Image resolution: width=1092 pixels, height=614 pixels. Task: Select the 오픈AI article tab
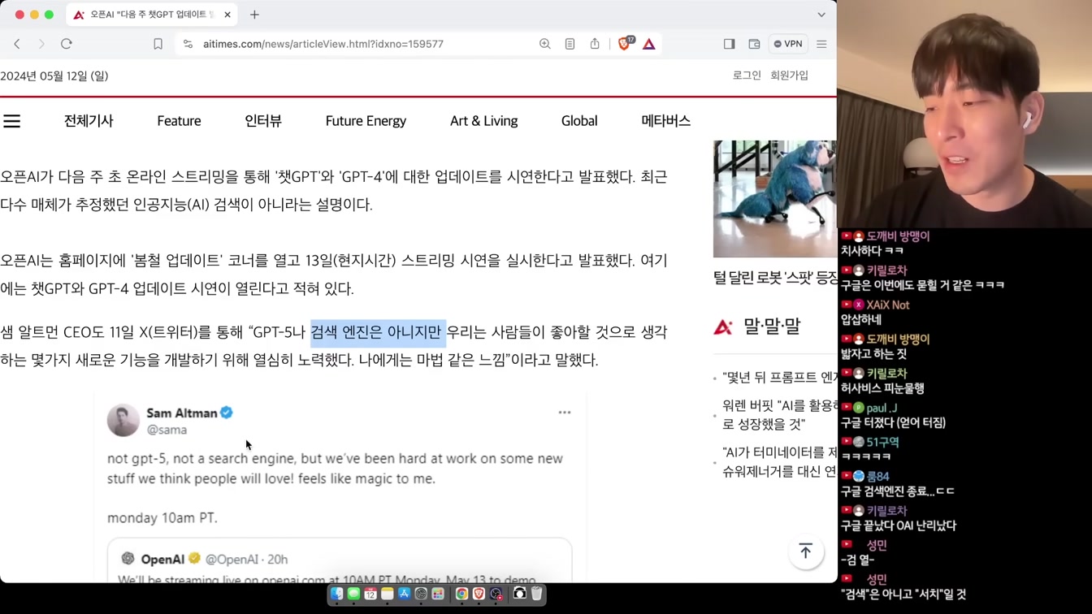click(x=151, y=15)
